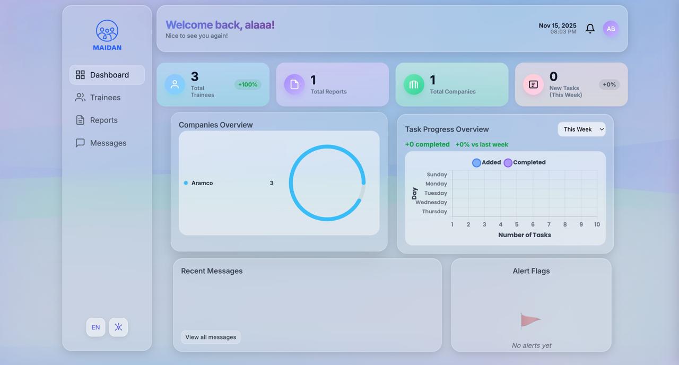The height and width of the screenshot is (365, 679).
Task: Click the document icon on Total Reports card
Action: 294,84
